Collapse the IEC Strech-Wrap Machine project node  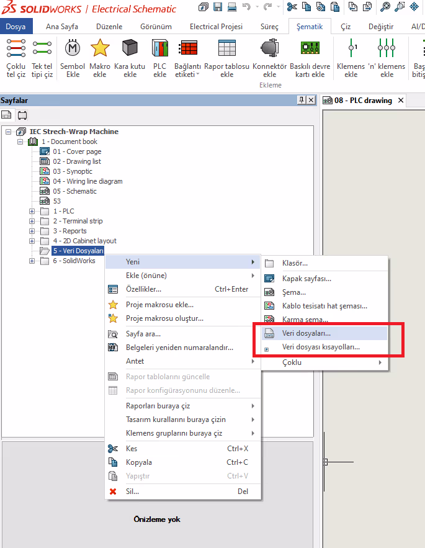click(x=9, y=132)
